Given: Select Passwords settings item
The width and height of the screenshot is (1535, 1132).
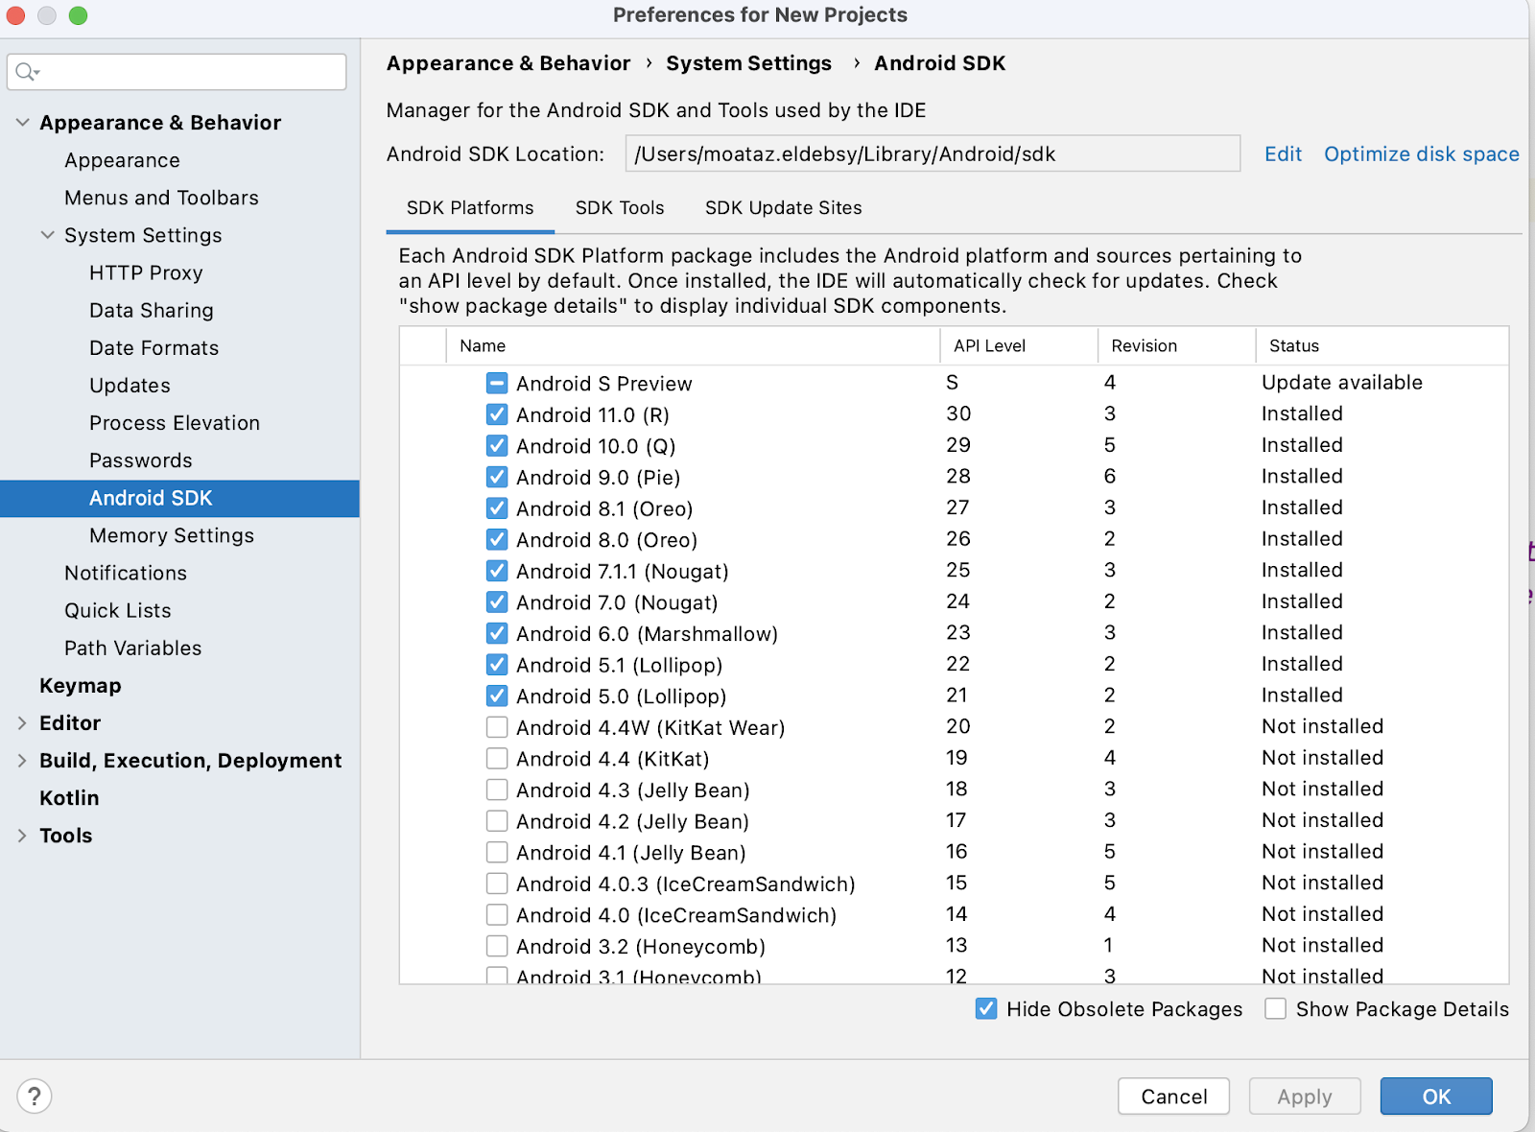Looking at the screenshot, I should [141, 460].
